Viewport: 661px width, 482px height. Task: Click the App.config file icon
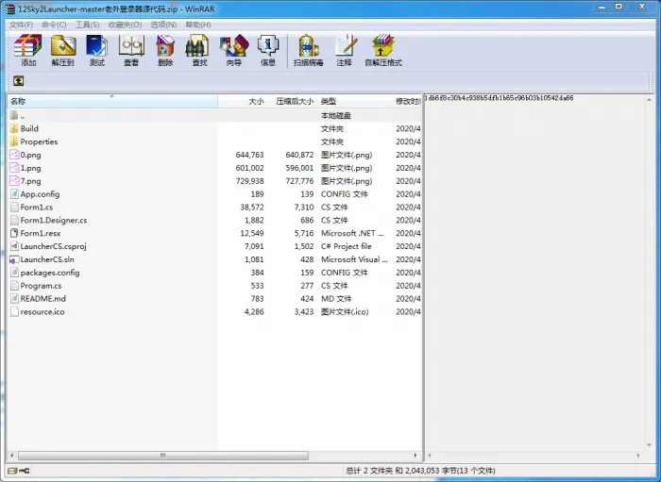click(x=14, y=193)
